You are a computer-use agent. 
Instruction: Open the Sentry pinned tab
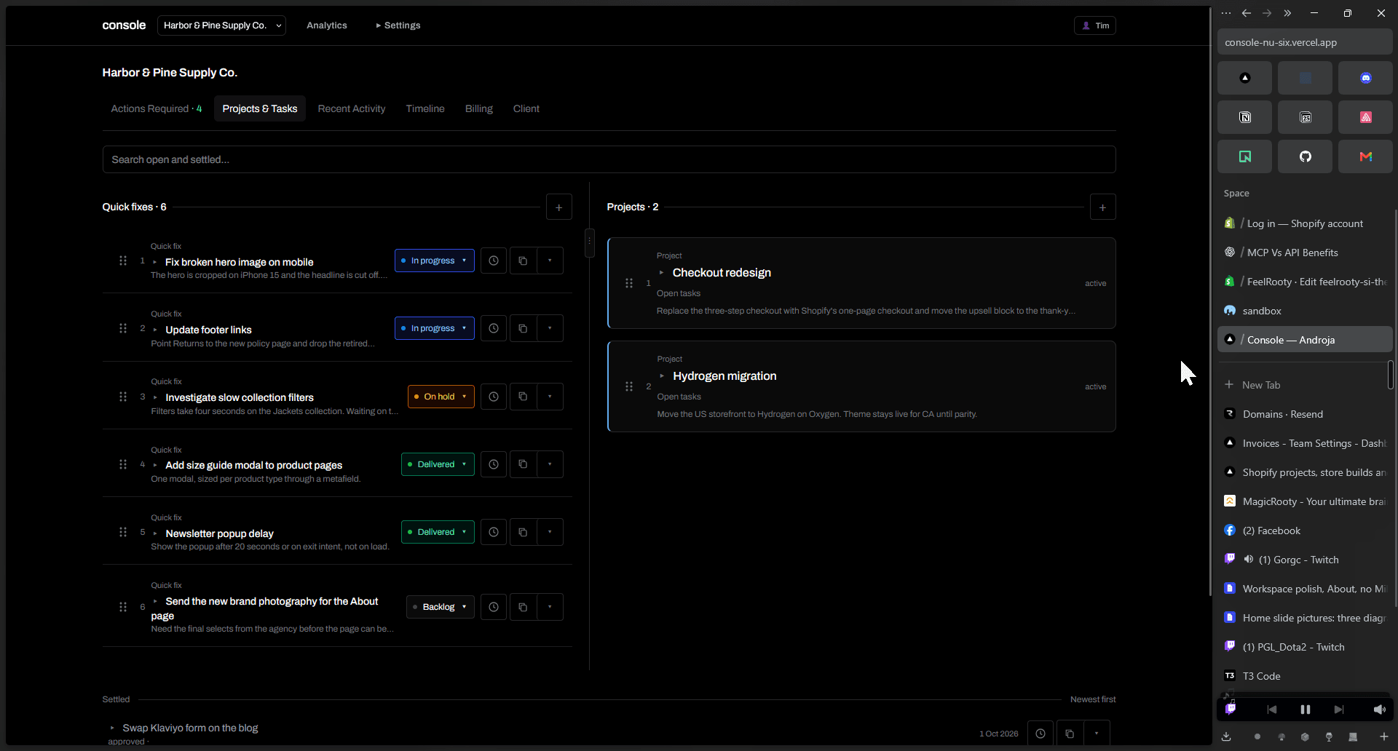click(x=1365, y=117)
